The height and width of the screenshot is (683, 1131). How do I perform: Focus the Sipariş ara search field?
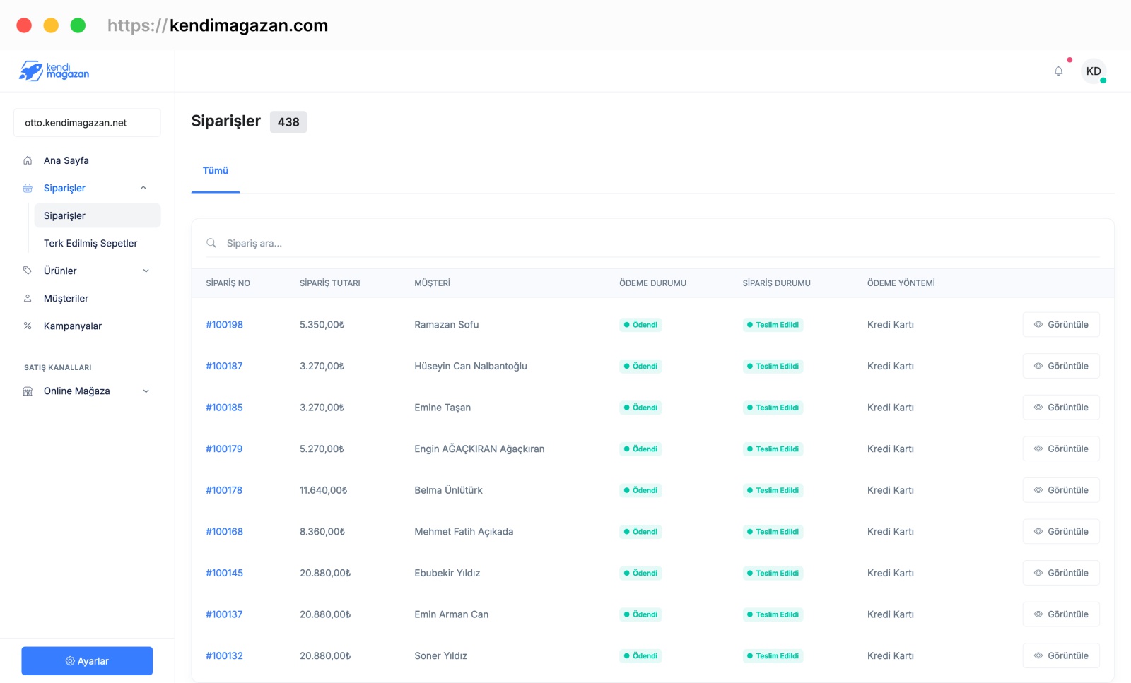point(652,243)
